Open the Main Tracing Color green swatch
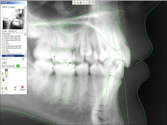 pyautogui.click(x=18, y=66)
